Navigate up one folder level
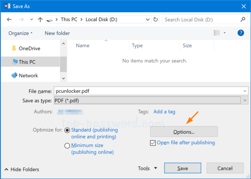 40,19
